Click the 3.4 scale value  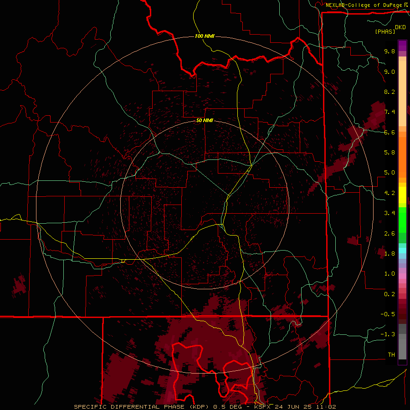pyautogui.click(x=389, y=213)
